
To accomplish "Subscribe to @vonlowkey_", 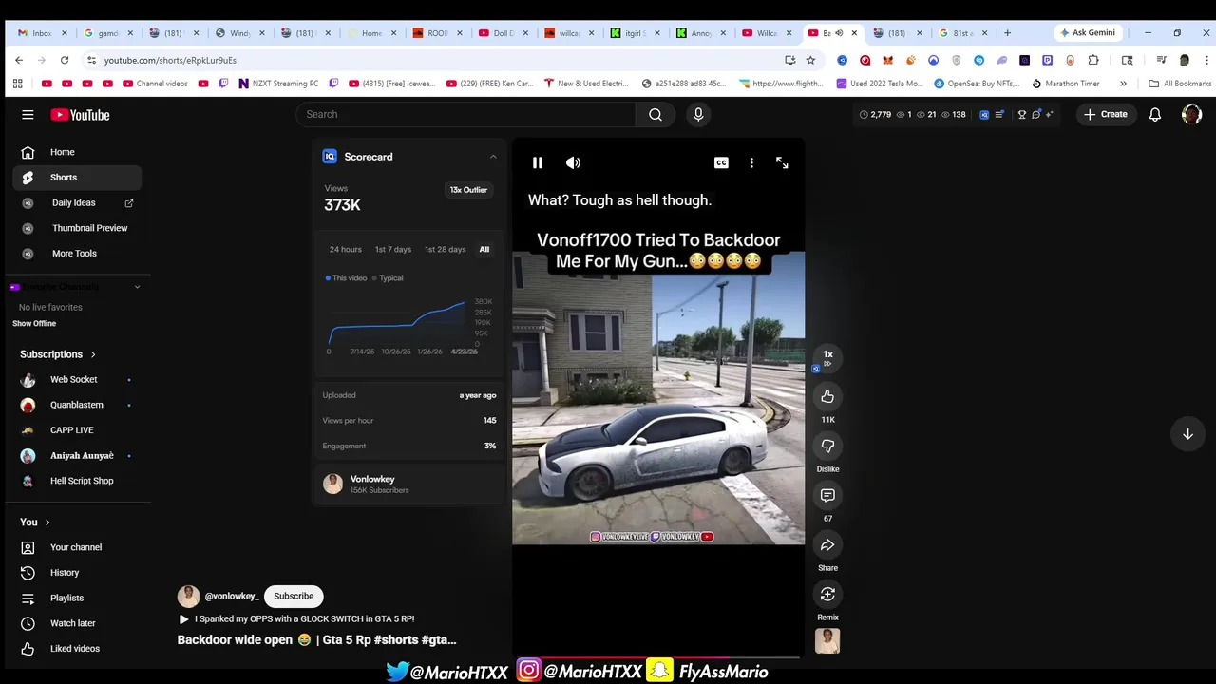I will click(x=294, y=596).
